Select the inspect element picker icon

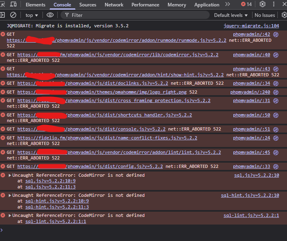[x=2, y=4]
